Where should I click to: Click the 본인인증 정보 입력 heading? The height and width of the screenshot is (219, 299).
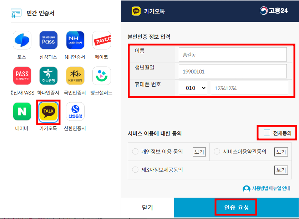point(149,37)
